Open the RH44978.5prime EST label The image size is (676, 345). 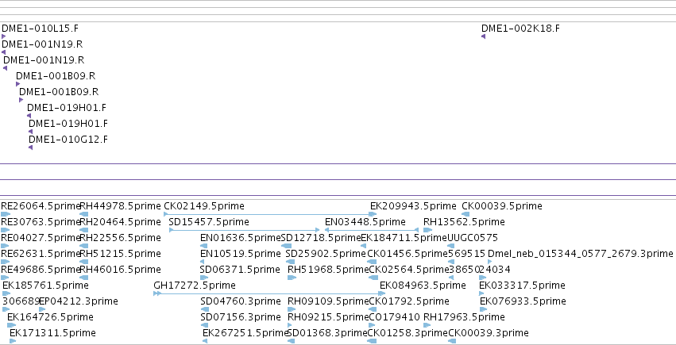click(120, 206)
